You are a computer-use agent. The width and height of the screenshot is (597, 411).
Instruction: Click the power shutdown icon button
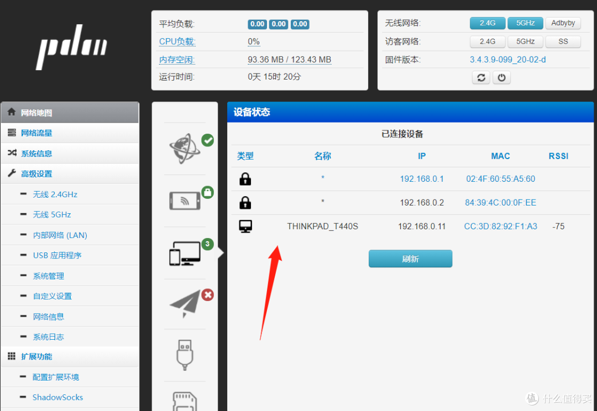pos(502,78)
